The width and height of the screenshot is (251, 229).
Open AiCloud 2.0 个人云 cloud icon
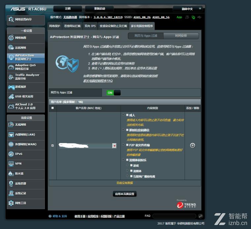(x=11, y=106)
